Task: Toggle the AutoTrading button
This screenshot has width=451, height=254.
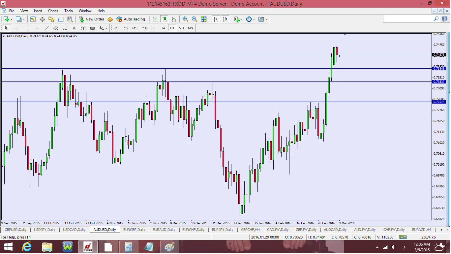Action: [131, 19]
